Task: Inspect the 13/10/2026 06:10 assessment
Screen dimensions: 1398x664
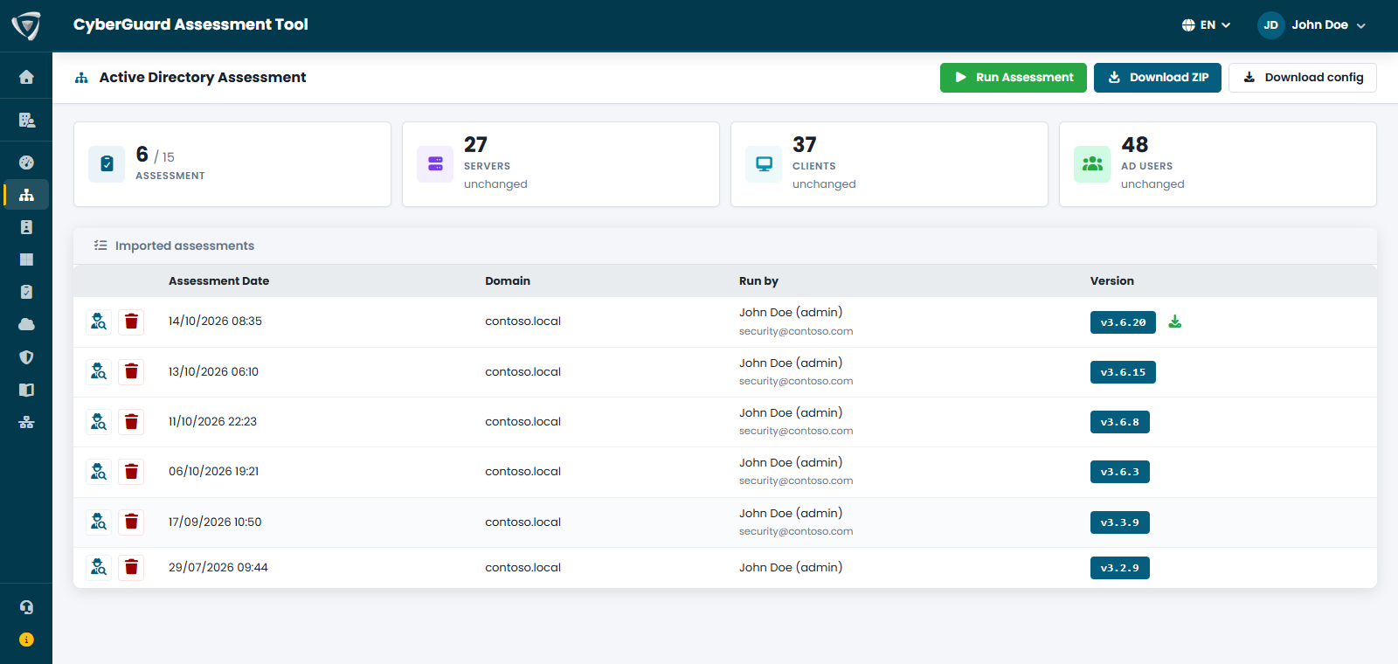Action: [x=99, y=371]
